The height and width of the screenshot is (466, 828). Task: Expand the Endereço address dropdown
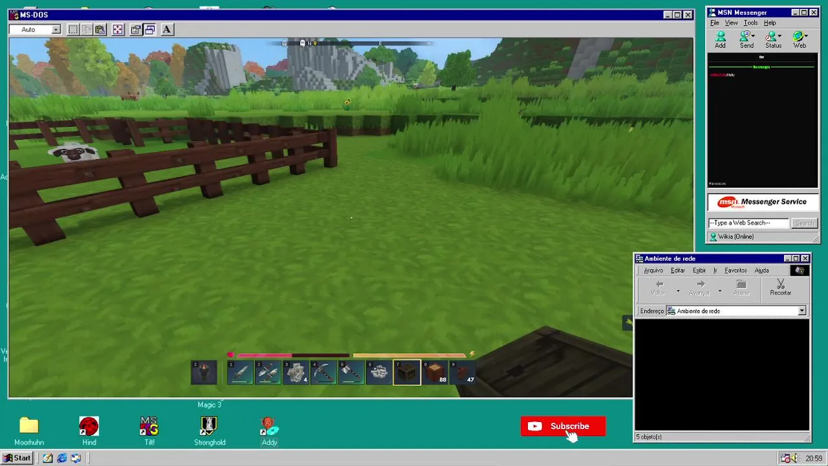[x=802, y=311]
